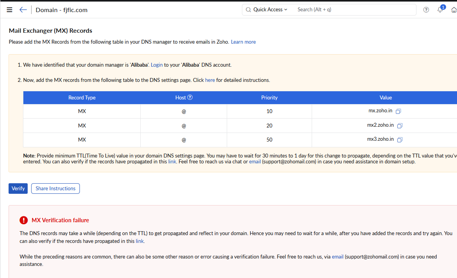Open the 'link' in failure message
457x278 pixels.
click(x=139, y=241)
